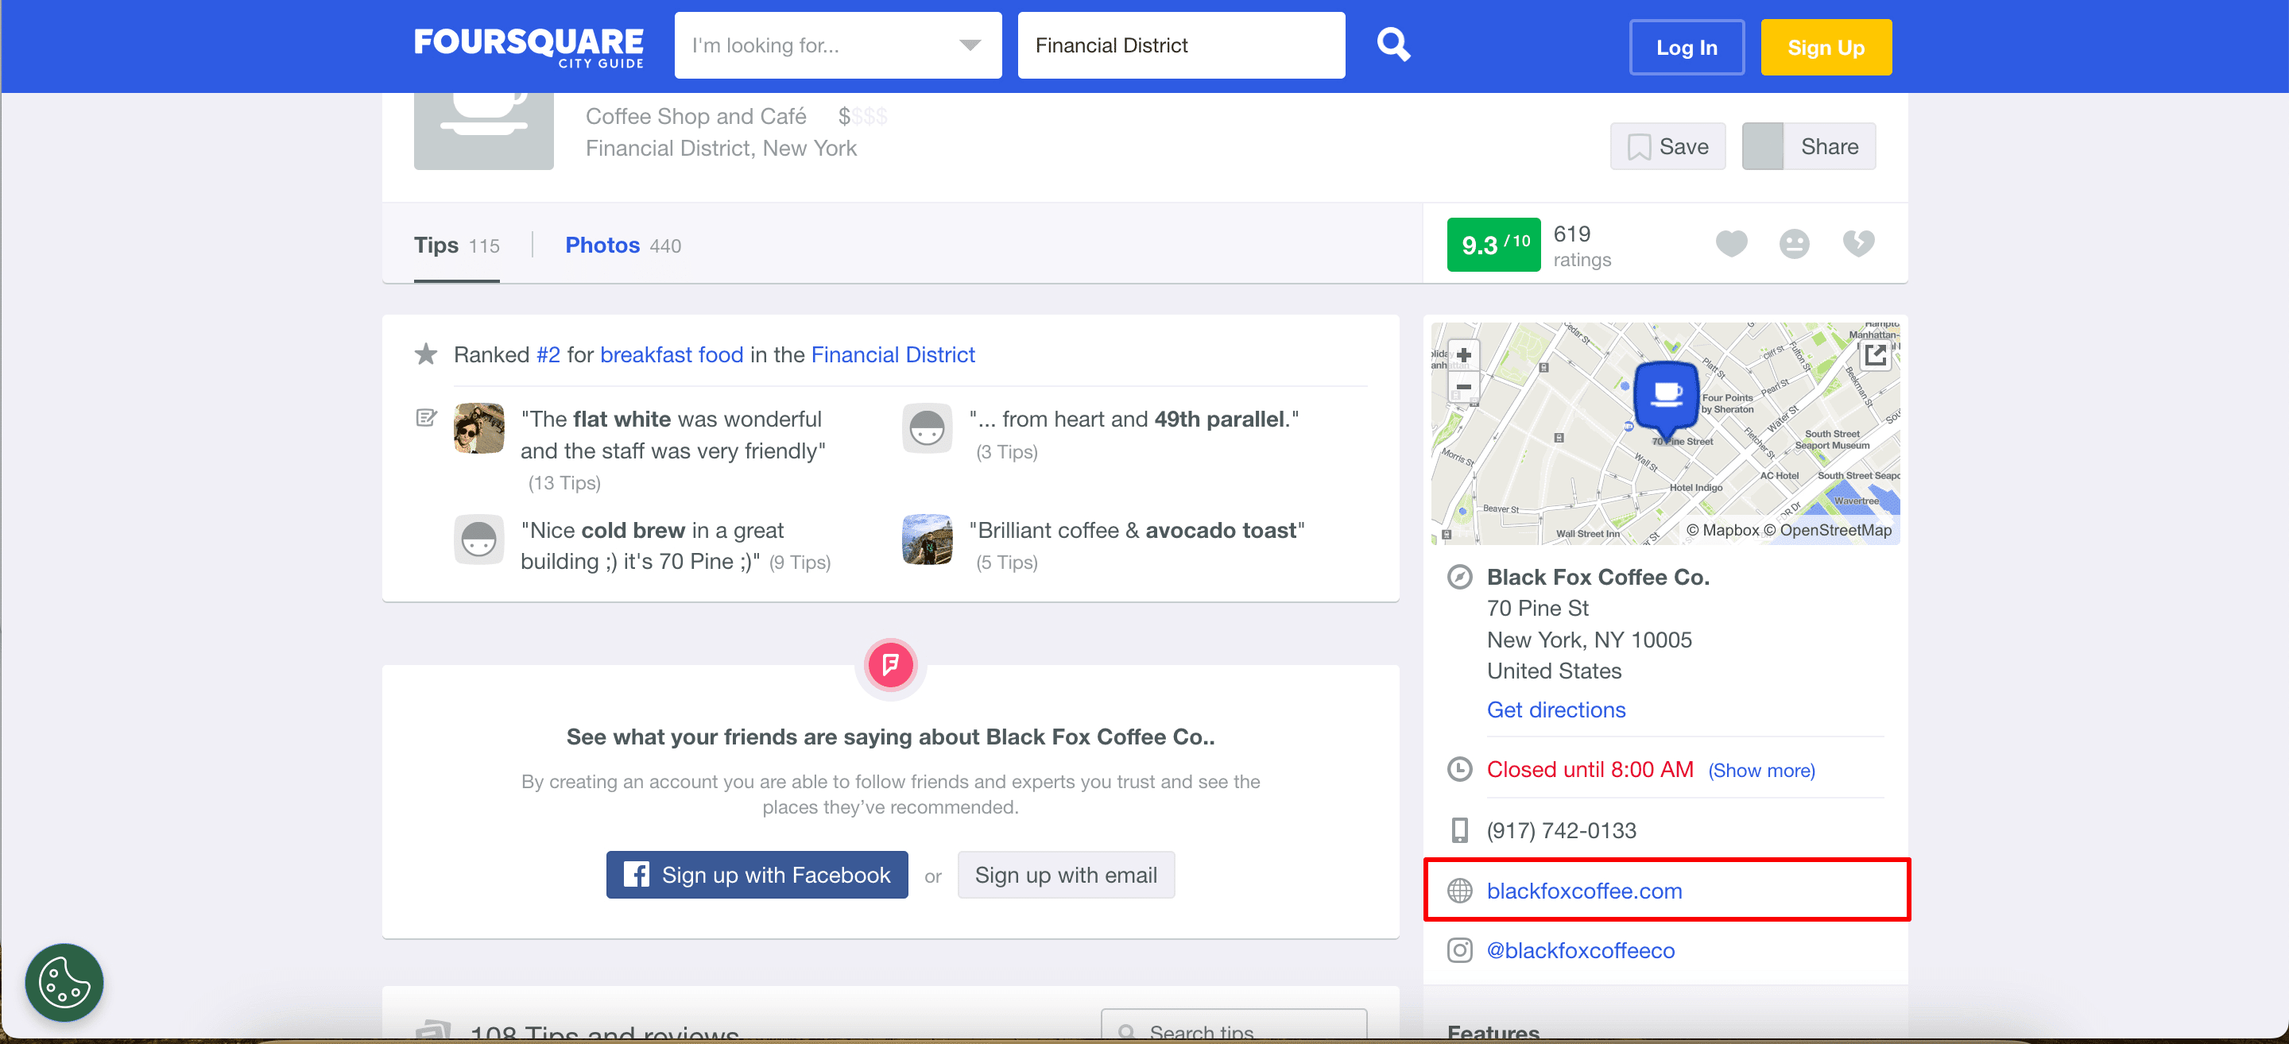2289x1044 pixels.
Task: Click 'Closed until 8:00 AM' hours text
Action: pos(1590,769)
